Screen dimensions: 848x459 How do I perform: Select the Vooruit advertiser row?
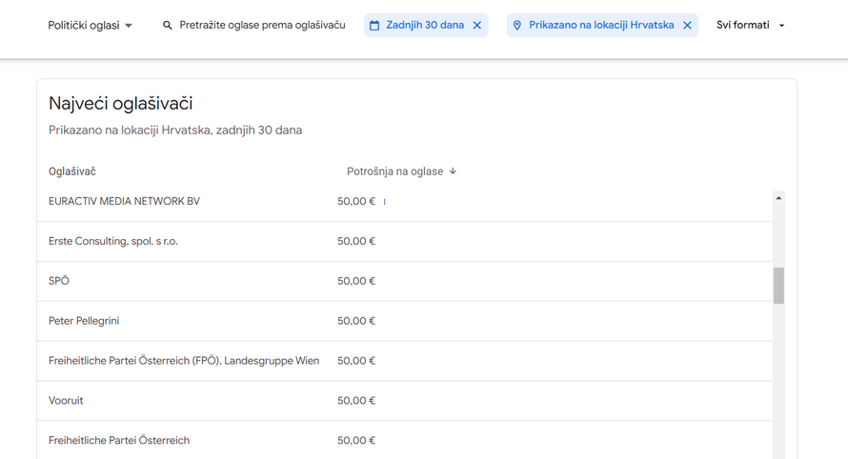point(66,401)
